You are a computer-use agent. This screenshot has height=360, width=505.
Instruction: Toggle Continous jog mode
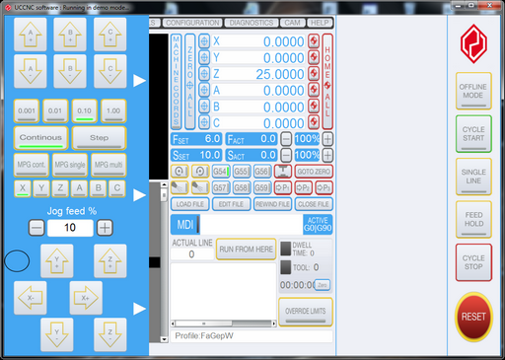point(40,138)
